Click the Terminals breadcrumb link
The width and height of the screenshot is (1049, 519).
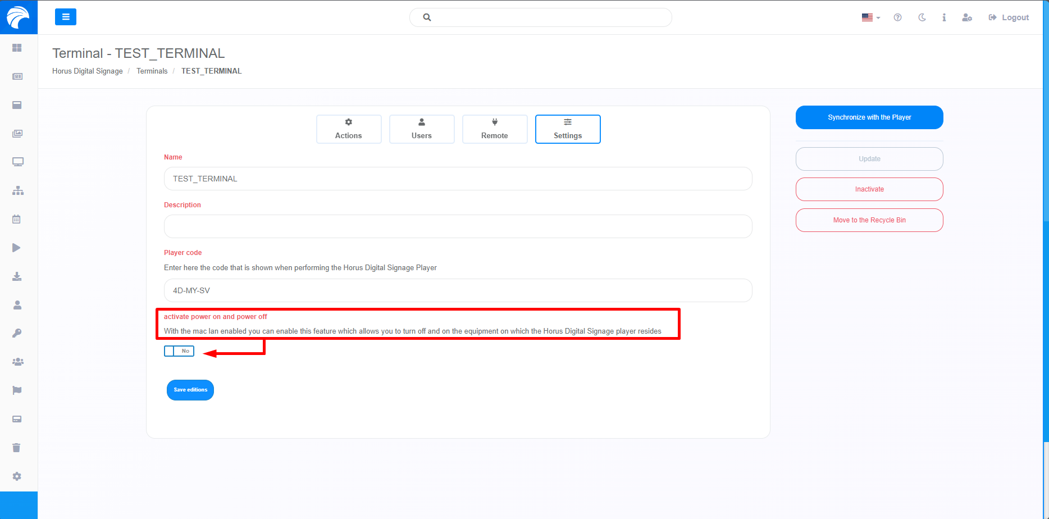pos(152,71)
